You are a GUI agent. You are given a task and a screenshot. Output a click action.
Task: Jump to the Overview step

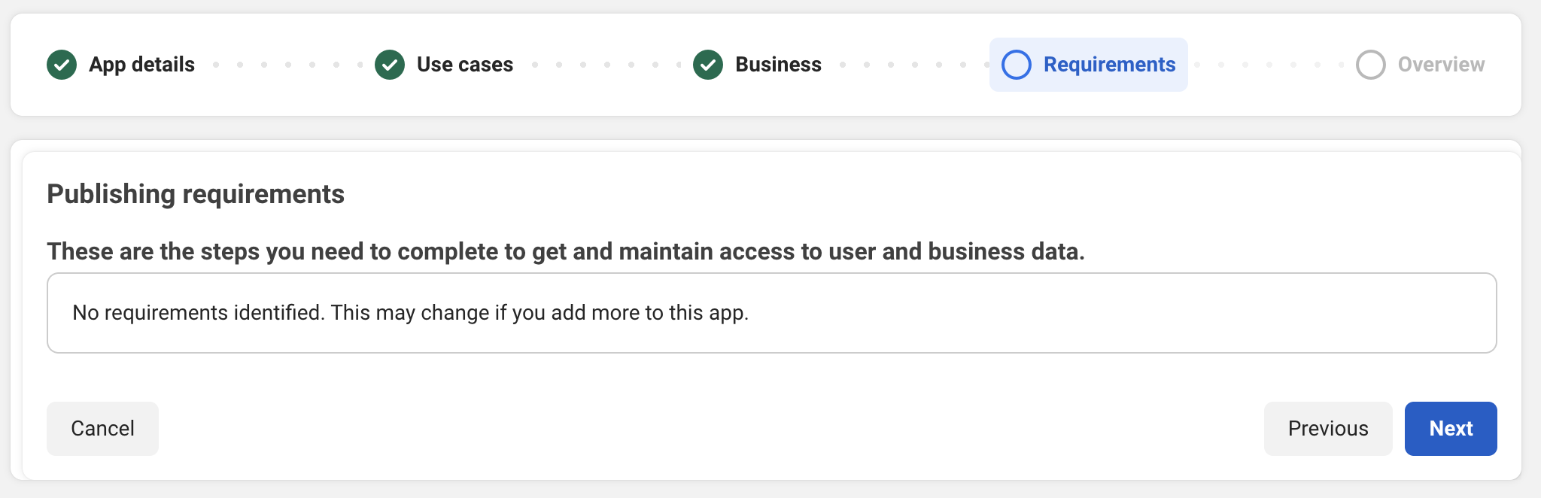[1441, 65]
